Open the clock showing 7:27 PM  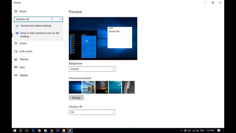210,130
